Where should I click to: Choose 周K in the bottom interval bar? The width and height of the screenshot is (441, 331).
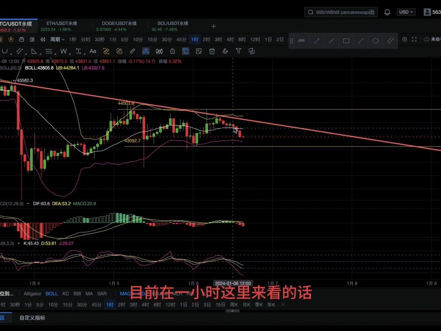[x=234, y=305]
